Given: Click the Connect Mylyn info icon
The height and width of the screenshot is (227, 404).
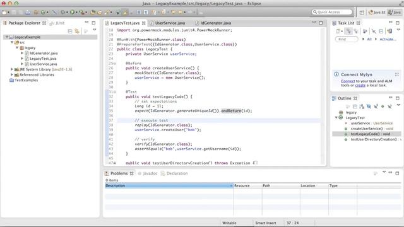Looking at the screenshot, I should click(x=336, y=74).
